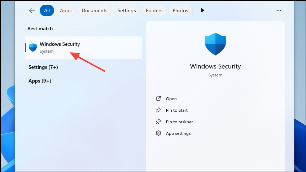Filter search results by Folders
This screenshot has width=306, height=172.
154,10
